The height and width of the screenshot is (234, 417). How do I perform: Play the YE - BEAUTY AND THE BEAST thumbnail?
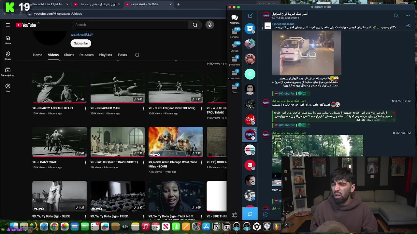pyautogui.click(x=60, y=88)
